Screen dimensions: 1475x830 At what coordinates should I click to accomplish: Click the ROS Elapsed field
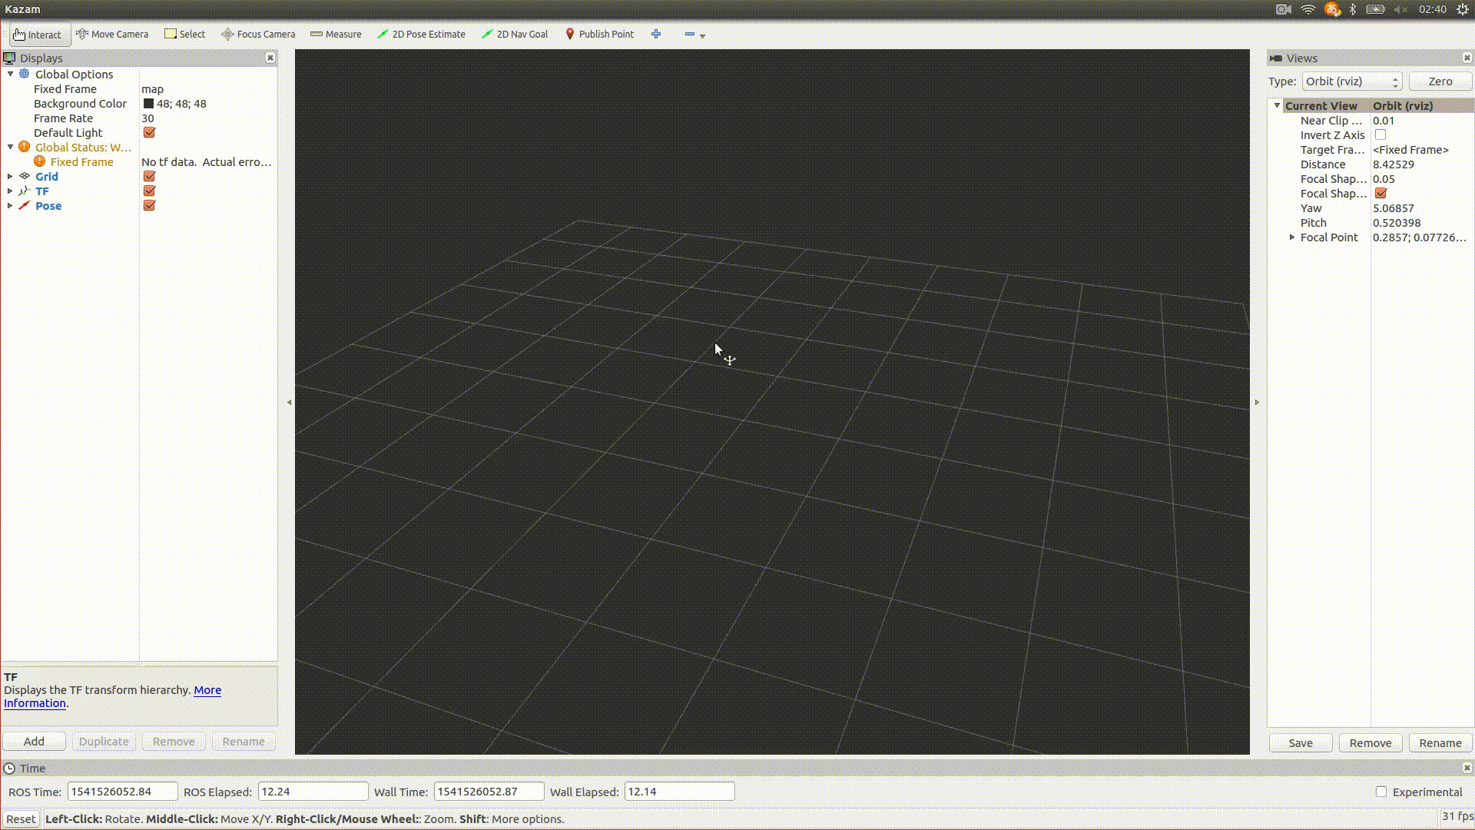point(313,792)
